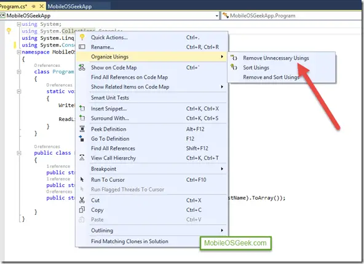364x264 pixels.
Task: Click the Rename icon in context menu
Action: point(82,47)
